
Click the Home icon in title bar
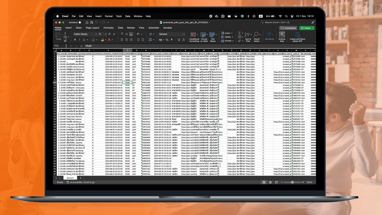[x=87, y=22]
